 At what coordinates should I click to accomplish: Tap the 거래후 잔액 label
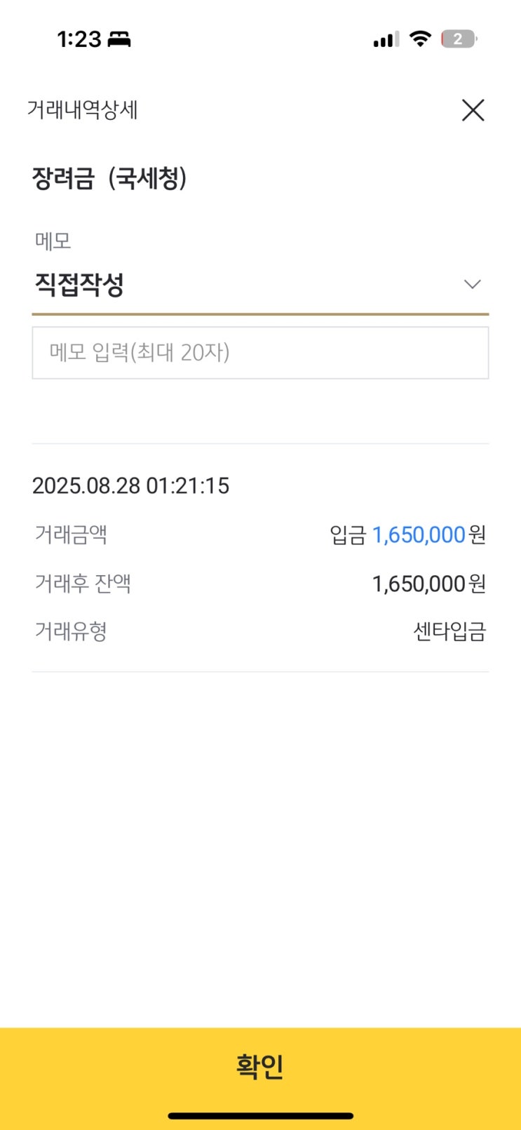pos(83,584)
